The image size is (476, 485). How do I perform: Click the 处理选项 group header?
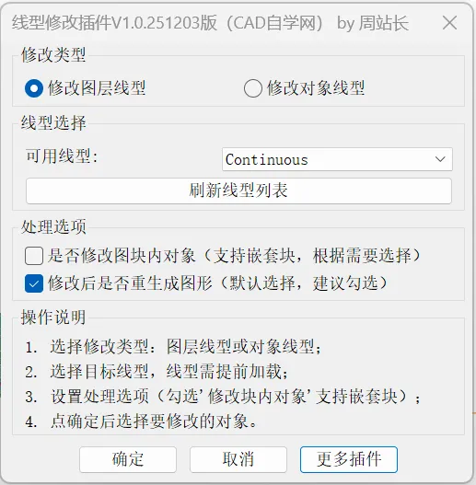point(53,226)
